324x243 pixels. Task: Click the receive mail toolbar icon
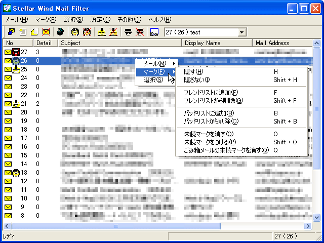coord(11,32)
